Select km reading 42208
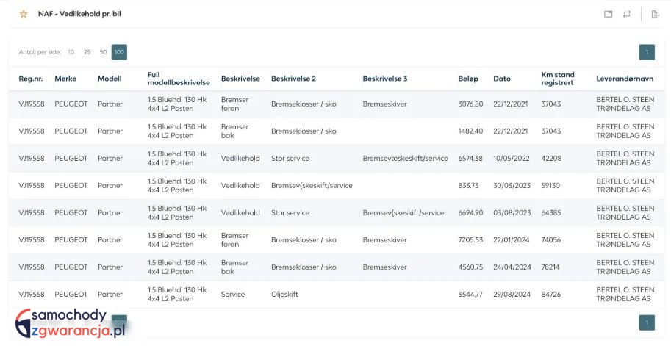The width and height of the screenshot is (671, 346). tap(551, 158)
